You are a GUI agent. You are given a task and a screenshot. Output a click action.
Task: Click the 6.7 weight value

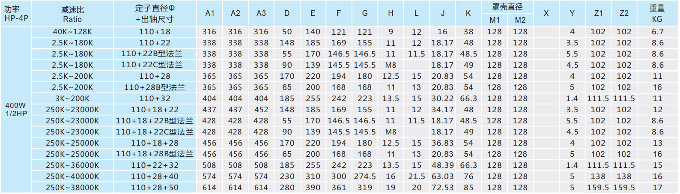[657, 32]
